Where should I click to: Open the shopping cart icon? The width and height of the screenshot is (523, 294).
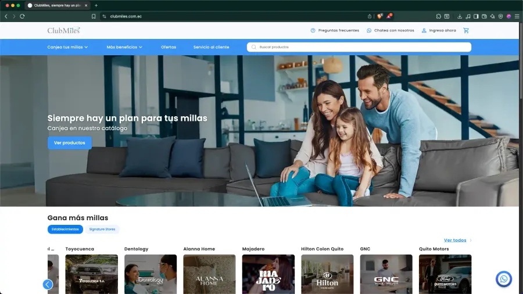tap(466, 30)
